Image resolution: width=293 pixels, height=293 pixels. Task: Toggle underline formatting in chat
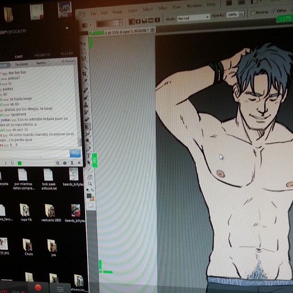[12, 163]
